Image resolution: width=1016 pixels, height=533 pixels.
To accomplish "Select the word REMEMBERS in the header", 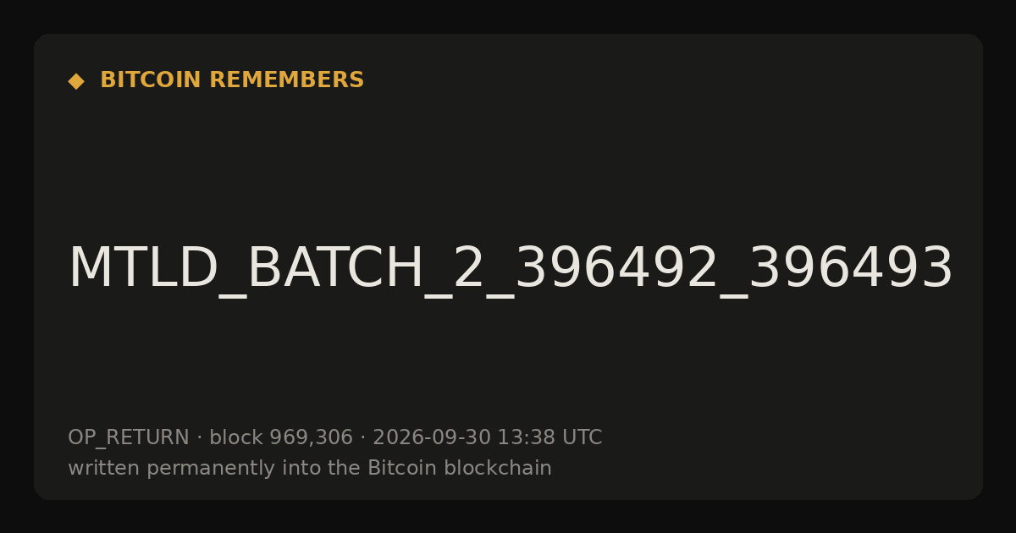I will (x=286, y=80).
